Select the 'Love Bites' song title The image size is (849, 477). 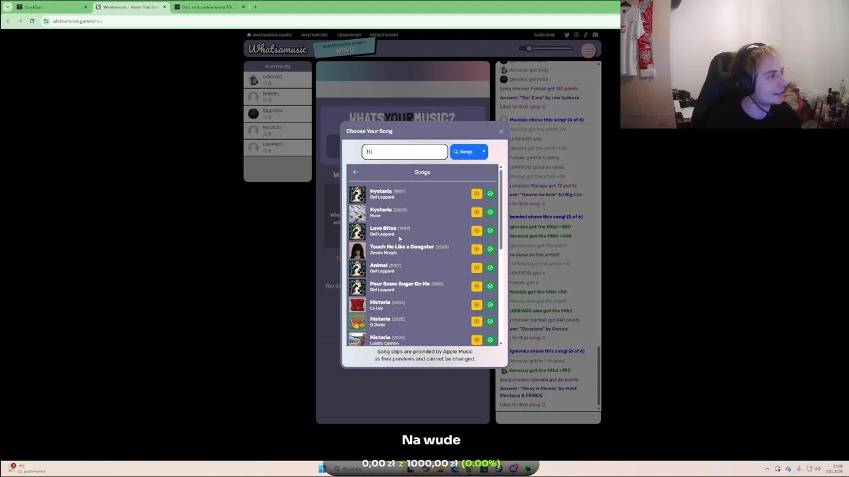click(383, 228)
